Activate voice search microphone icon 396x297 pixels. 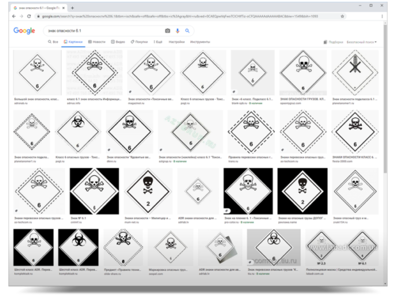(x=177, y=31)
